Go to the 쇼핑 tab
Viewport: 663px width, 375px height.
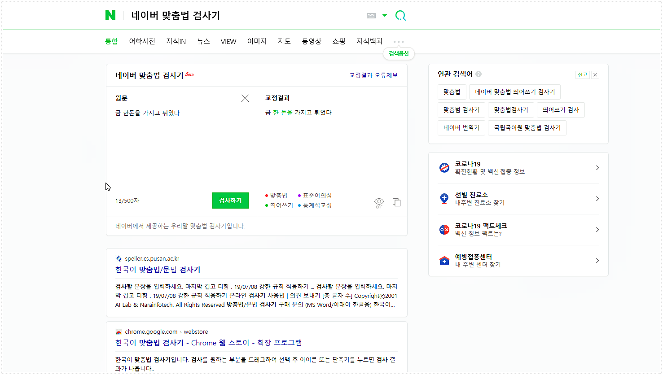pos(339,41)
